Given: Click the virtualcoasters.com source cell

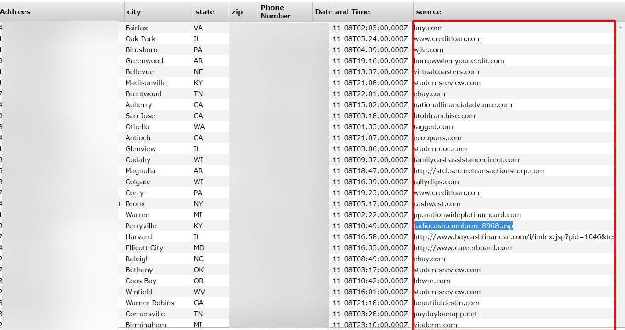Looking at the screenshot, I should [x=446, y=72].
